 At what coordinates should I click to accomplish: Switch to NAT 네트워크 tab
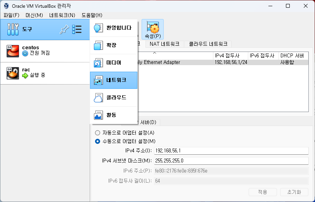tap(164, 44)
